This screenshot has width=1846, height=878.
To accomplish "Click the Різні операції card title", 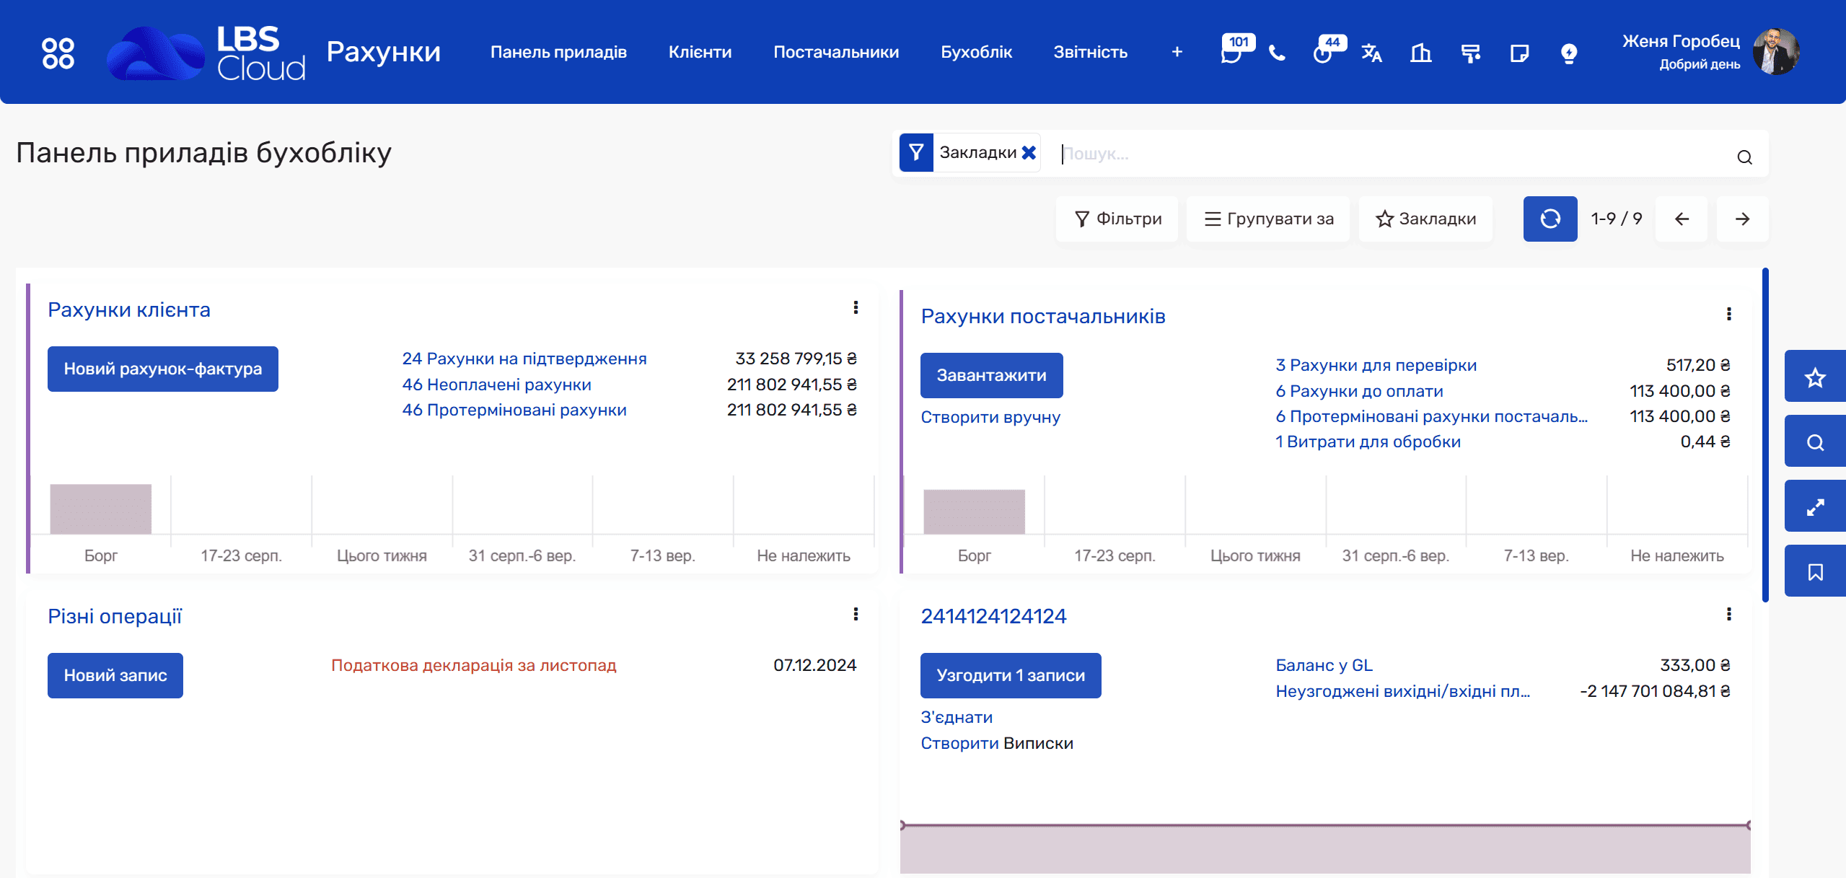I will [x=115, y=616].
